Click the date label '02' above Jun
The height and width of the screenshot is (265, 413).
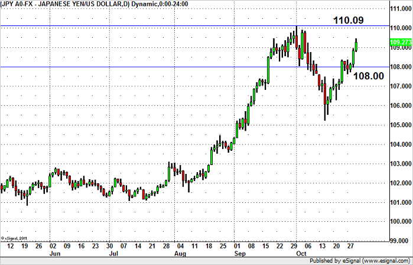[x=53, y=246]
